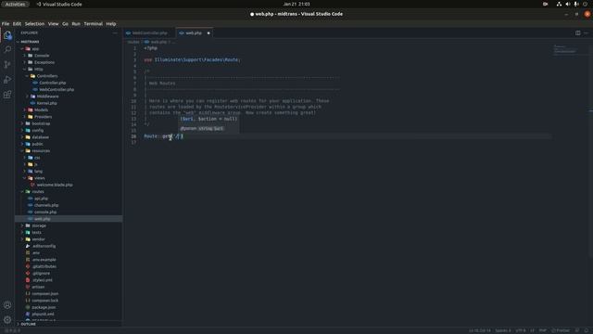The width and height of the screenshot is (593, 334).
Task: Open the Explorer view in activity bar
Action: pos(7,35)
